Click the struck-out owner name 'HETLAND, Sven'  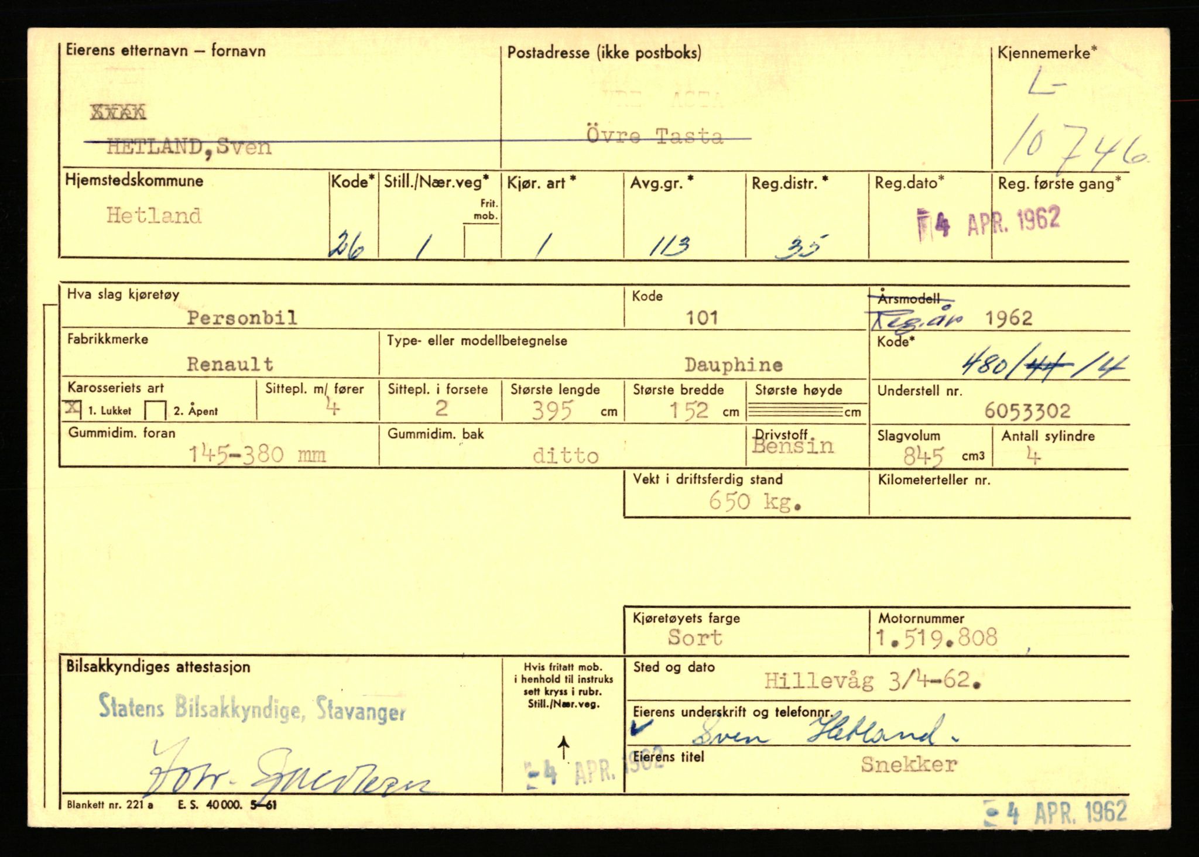pos(189,146)
